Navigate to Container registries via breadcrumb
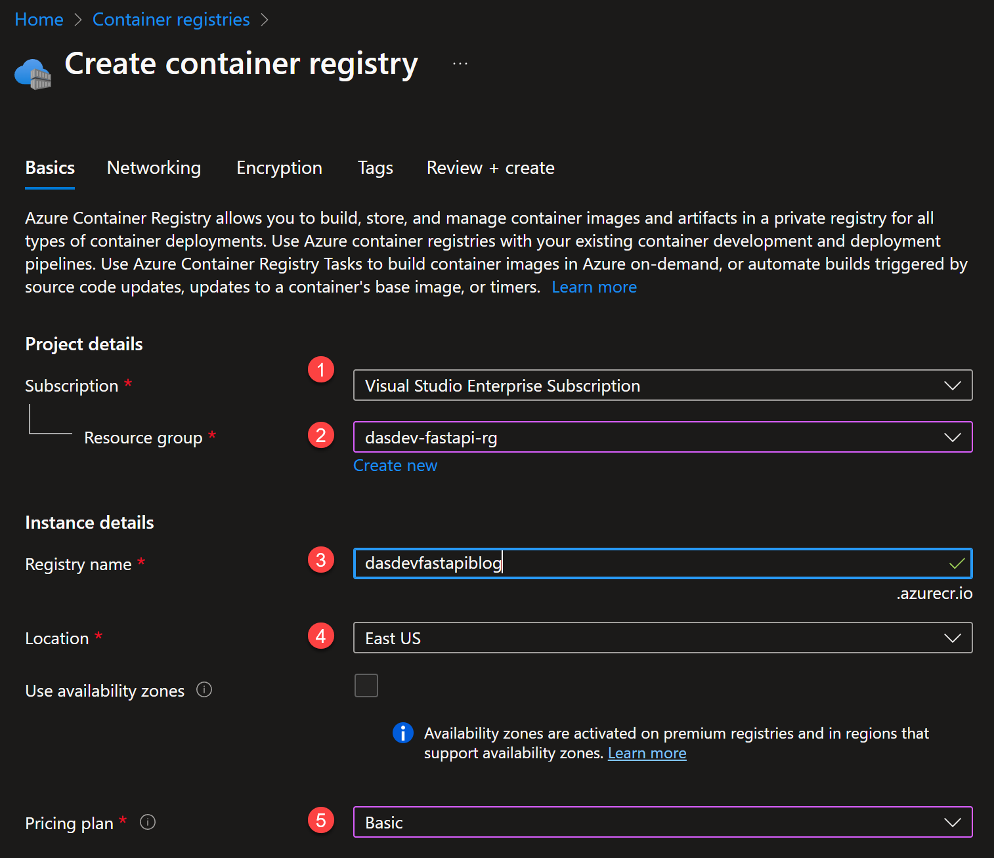994x858 pixels. 171,19
